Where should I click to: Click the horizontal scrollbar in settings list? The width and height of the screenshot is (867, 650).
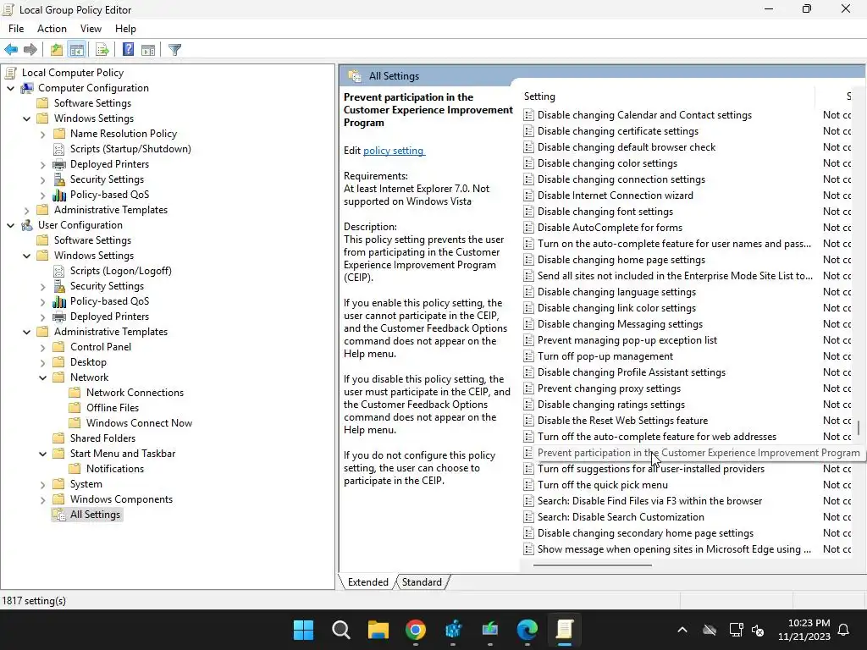tap(592, 565)
